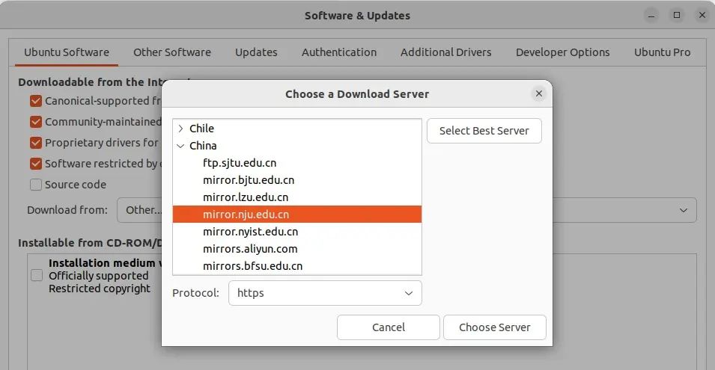
Task: Toggle the Source code checkbox
Action: (36, 185)
